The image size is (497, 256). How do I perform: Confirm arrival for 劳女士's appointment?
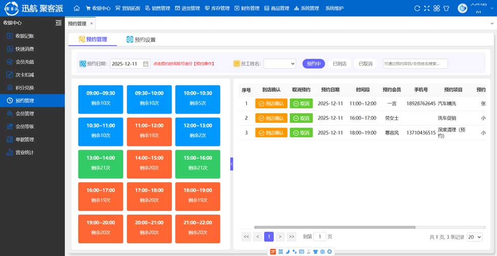271,118
